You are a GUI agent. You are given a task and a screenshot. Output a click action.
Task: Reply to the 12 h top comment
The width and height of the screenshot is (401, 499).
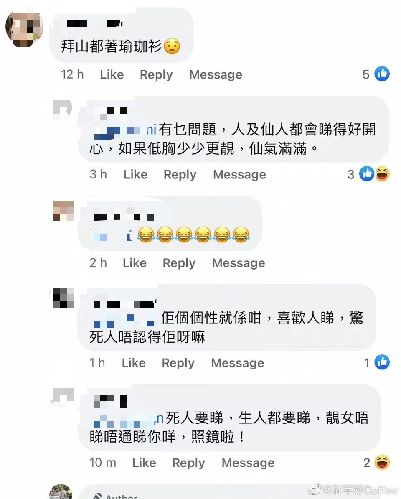pyautogui.click(x=156, y=75)
